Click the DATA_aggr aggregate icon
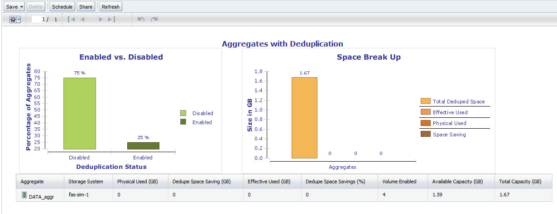 coord(24,195)
